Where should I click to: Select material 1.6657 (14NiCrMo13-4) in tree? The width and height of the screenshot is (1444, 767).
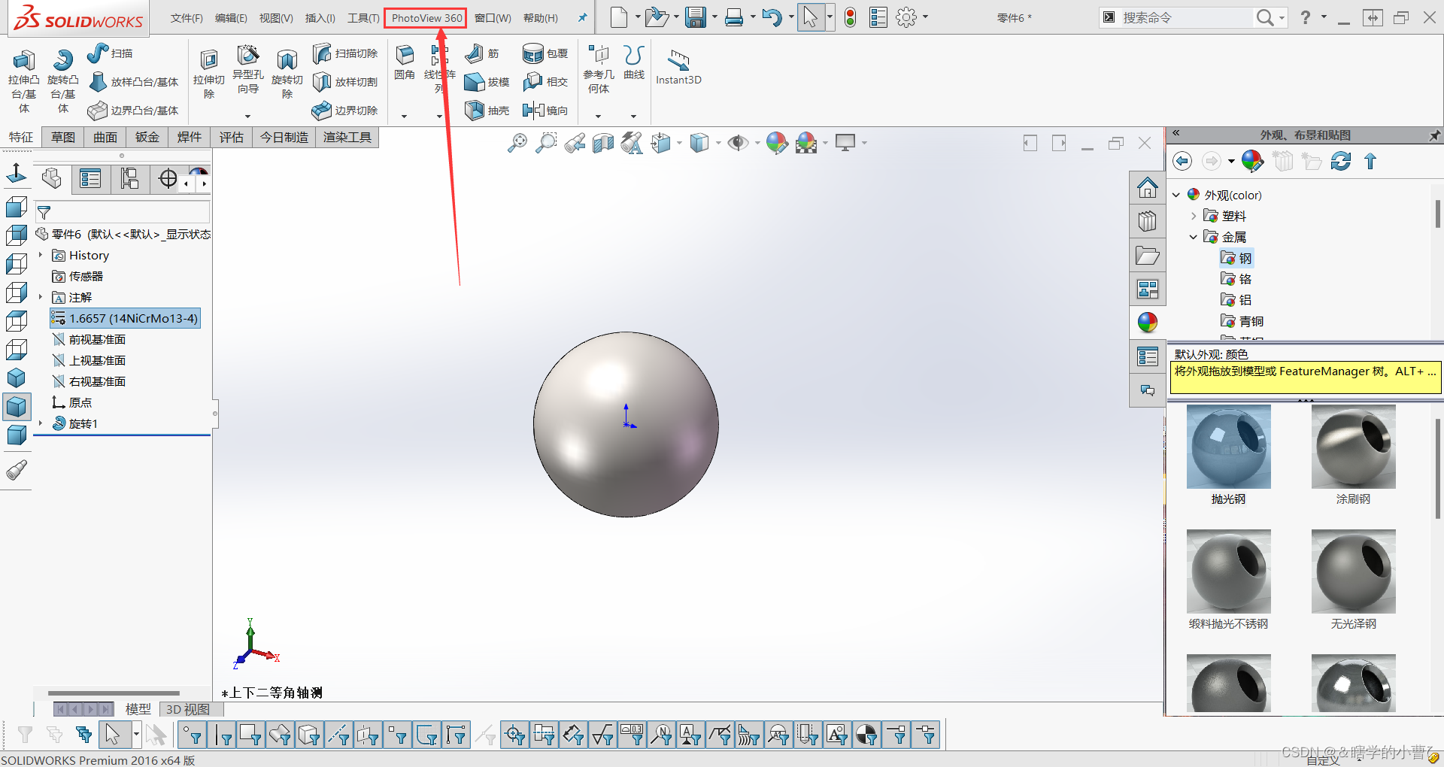125,319
